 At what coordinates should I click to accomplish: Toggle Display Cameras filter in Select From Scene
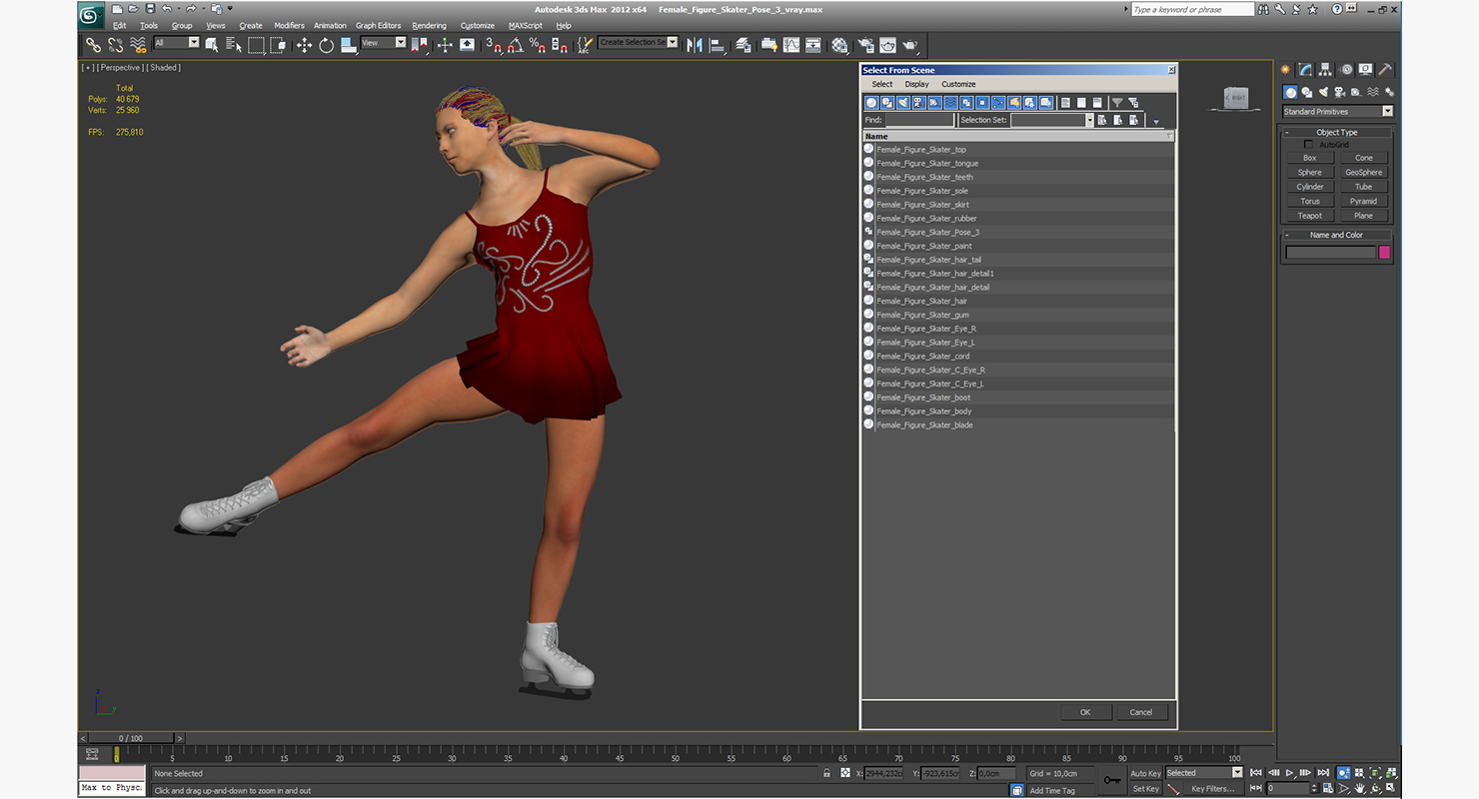tap(919, 103)
